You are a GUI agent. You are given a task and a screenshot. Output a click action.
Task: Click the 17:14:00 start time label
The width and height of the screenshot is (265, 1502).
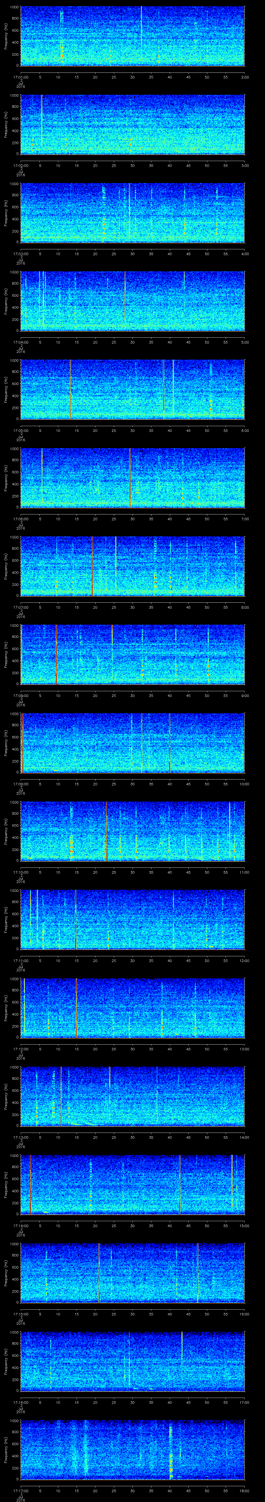20,1226
